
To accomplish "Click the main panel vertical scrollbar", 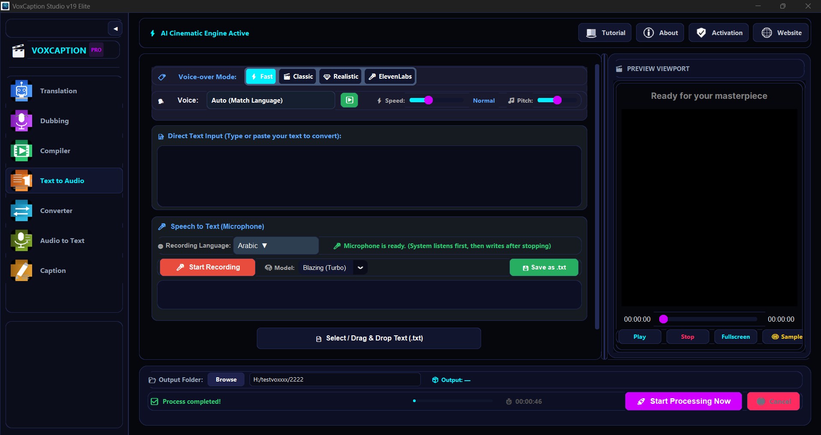I will (x=597, y=197).
